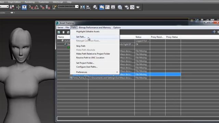Click Table View icon in Asset Tracking

pyautogui.click(x=68, y=32)
